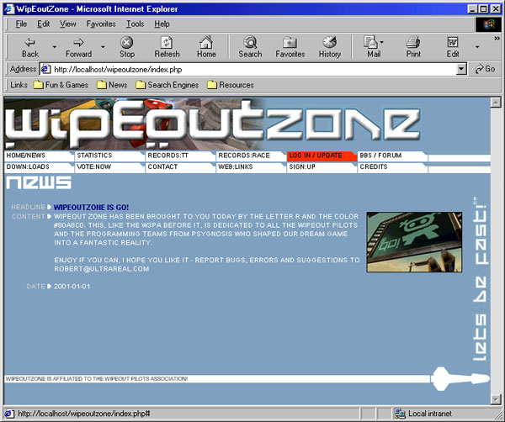Expand the address bar dropdown list
This screenshot has height=422, width=505.
click(x=462, y=69)
